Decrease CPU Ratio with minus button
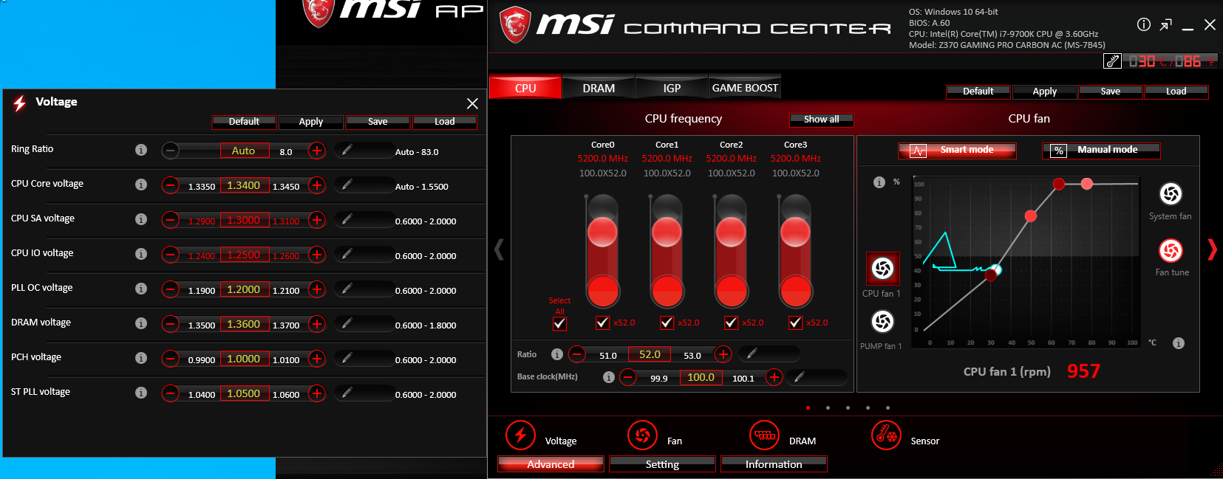Screen dimensions: 1223x479 coord(577,354)
